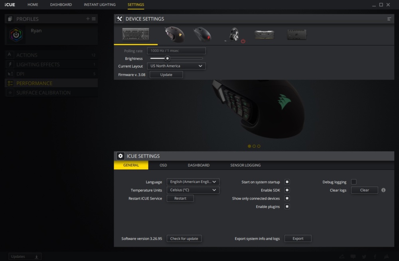Open the Current Layout dropdown
This screenshot has width=399, height=261.
coord(176,66)
